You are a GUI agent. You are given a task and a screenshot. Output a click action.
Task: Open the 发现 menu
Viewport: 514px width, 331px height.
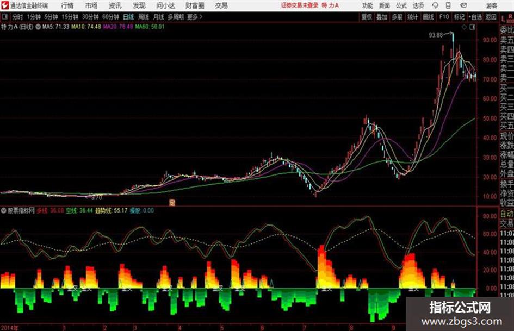pyautogui.click(x=139, y=5)
